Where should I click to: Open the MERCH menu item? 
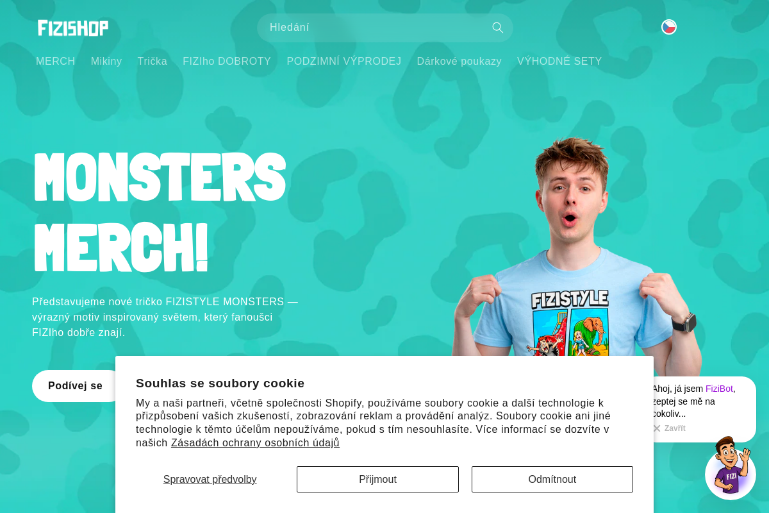pyautogui.click(x=56, y=62)
